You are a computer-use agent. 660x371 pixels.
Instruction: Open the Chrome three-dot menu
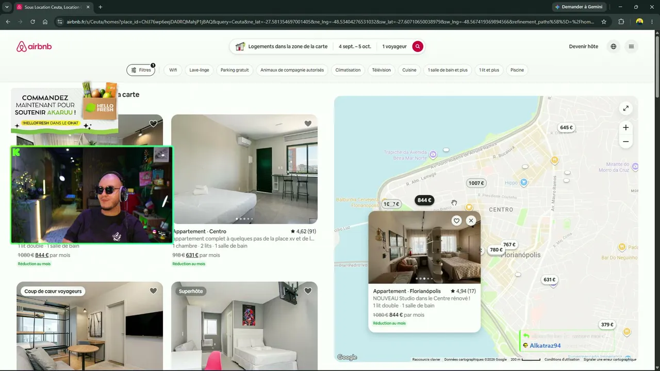point(652,22)
